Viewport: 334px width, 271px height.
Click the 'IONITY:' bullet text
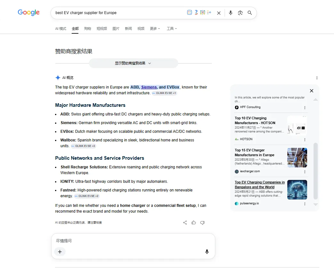click(67, 182)
